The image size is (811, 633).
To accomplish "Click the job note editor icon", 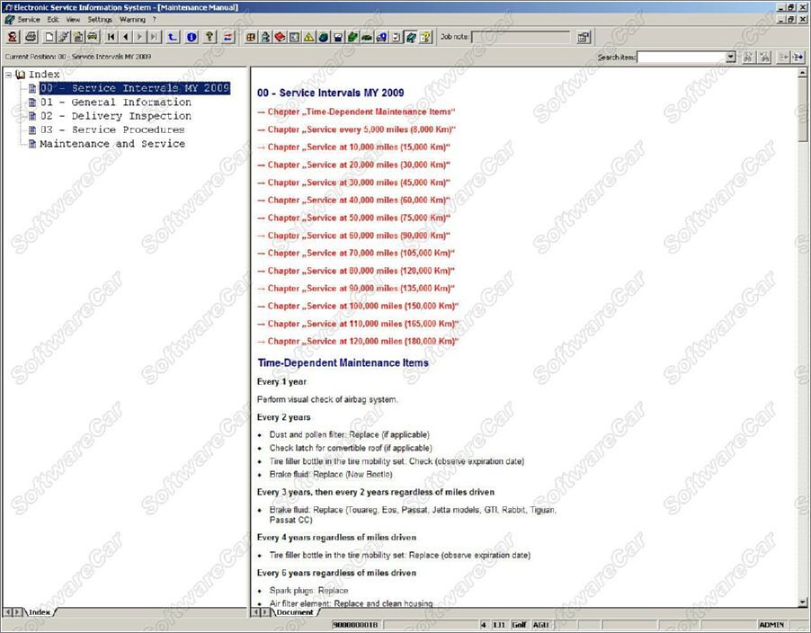I will point(584,37).
